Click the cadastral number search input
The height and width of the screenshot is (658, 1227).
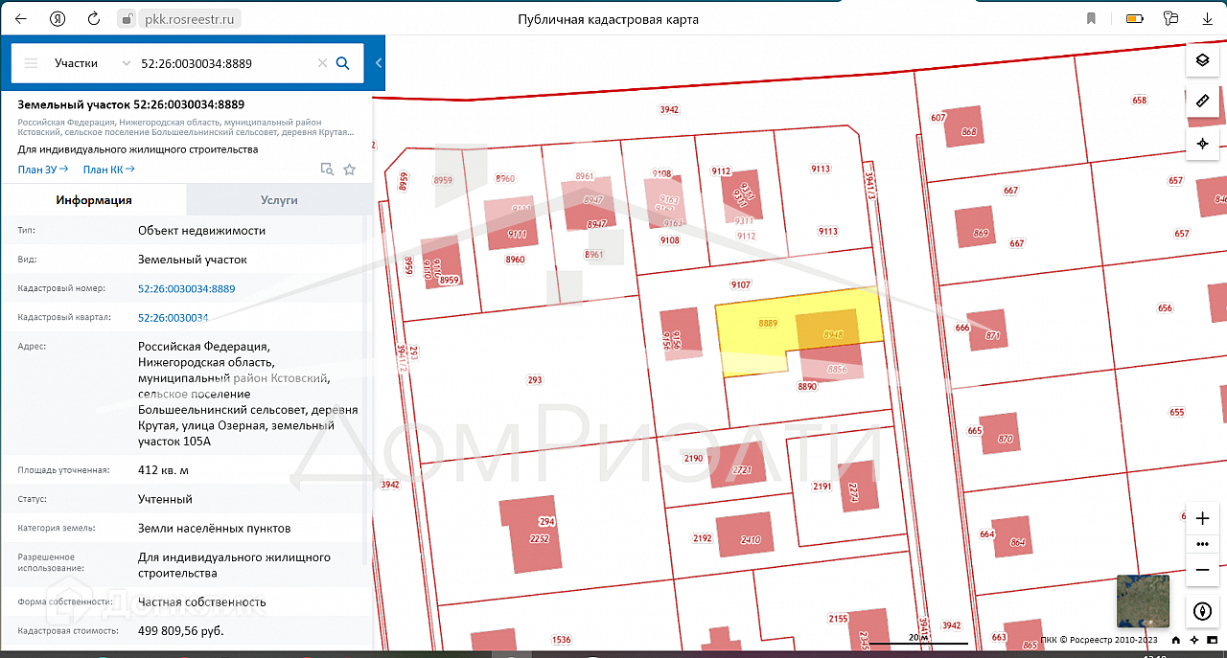[x=225, y=63]
